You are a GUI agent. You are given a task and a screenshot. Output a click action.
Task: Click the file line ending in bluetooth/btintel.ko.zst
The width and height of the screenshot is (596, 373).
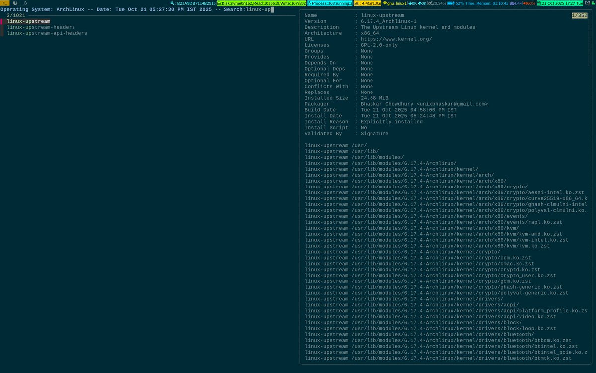(442, 346)
